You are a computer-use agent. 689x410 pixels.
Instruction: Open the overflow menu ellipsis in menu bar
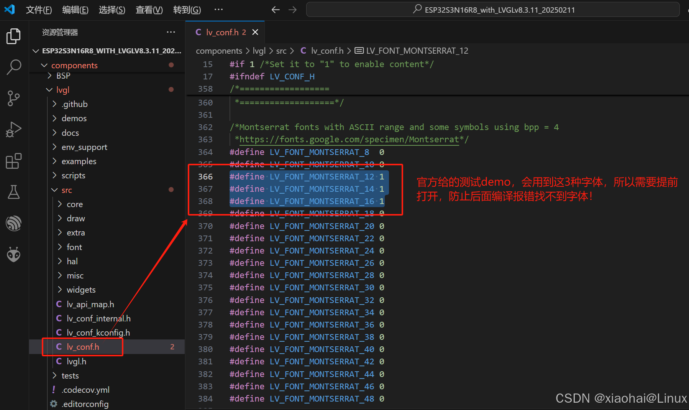pos(218,9)
